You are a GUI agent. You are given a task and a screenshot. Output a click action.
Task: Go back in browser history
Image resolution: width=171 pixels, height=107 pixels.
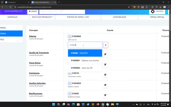click(2, 7)
